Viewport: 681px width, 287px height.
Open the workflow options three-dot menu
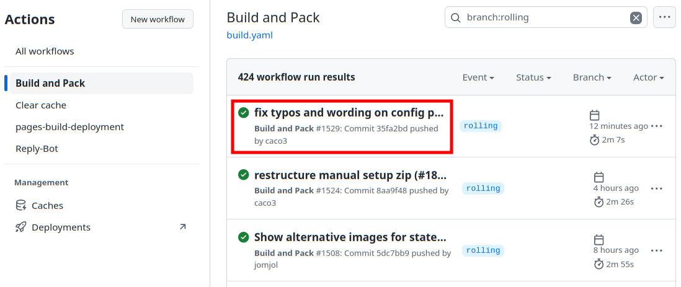tap(664, 17)
